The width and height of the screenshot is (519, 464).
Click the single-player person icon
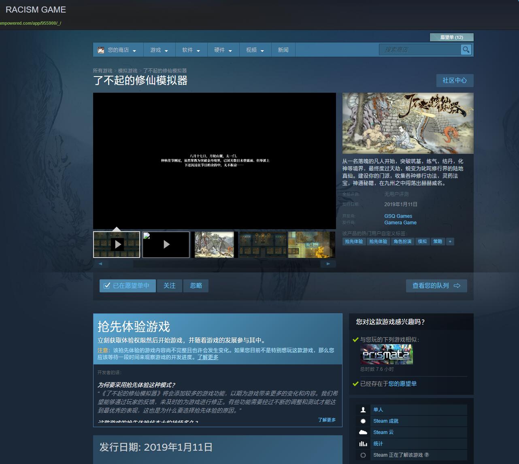coord(363,410)
